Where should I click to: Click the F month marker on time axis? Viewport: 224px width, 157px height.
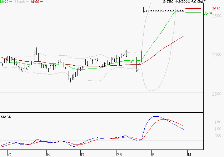click(x=153, y=155)
